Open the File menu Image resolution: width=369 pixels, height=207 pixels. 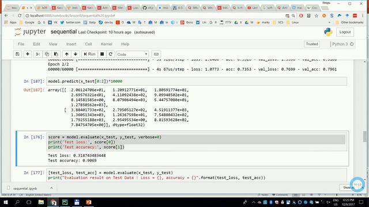click(21, 44)
